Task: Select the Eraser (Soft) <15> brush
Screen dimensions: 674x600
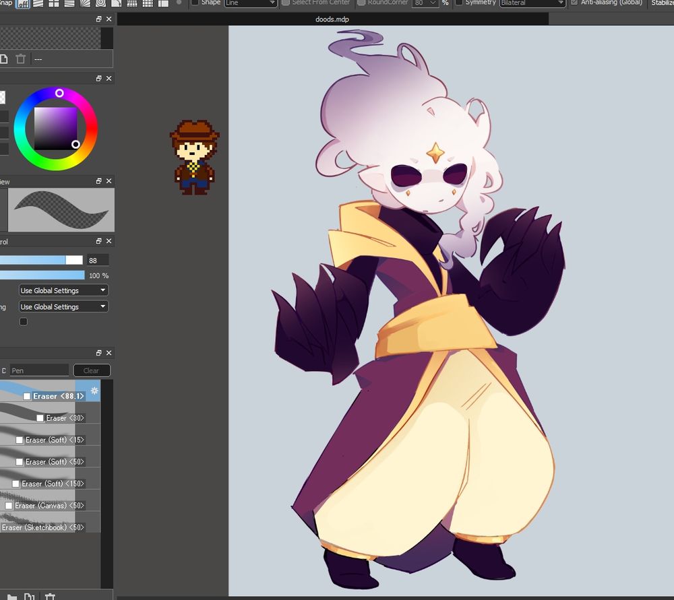Action: [50, 434]
